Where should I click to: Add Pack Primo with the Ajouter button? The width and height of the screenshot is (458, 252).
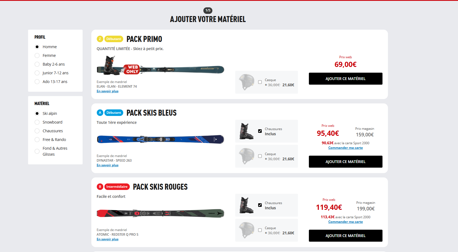pos(345,79)
